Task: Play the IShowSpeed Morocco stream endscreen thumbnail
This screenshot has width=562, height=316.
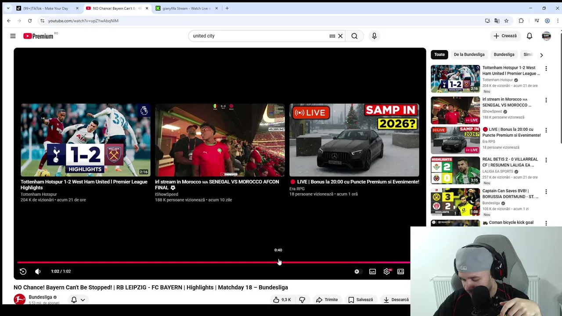Action: tap(220, 140)
